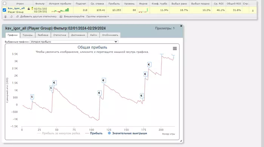Open the 'История прибыли' chart selection dropdown

74,42
